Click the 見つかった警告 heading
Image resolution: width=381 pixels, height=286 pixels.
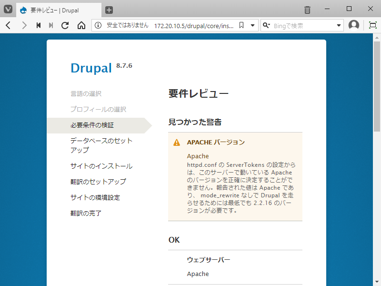[195, 122]
